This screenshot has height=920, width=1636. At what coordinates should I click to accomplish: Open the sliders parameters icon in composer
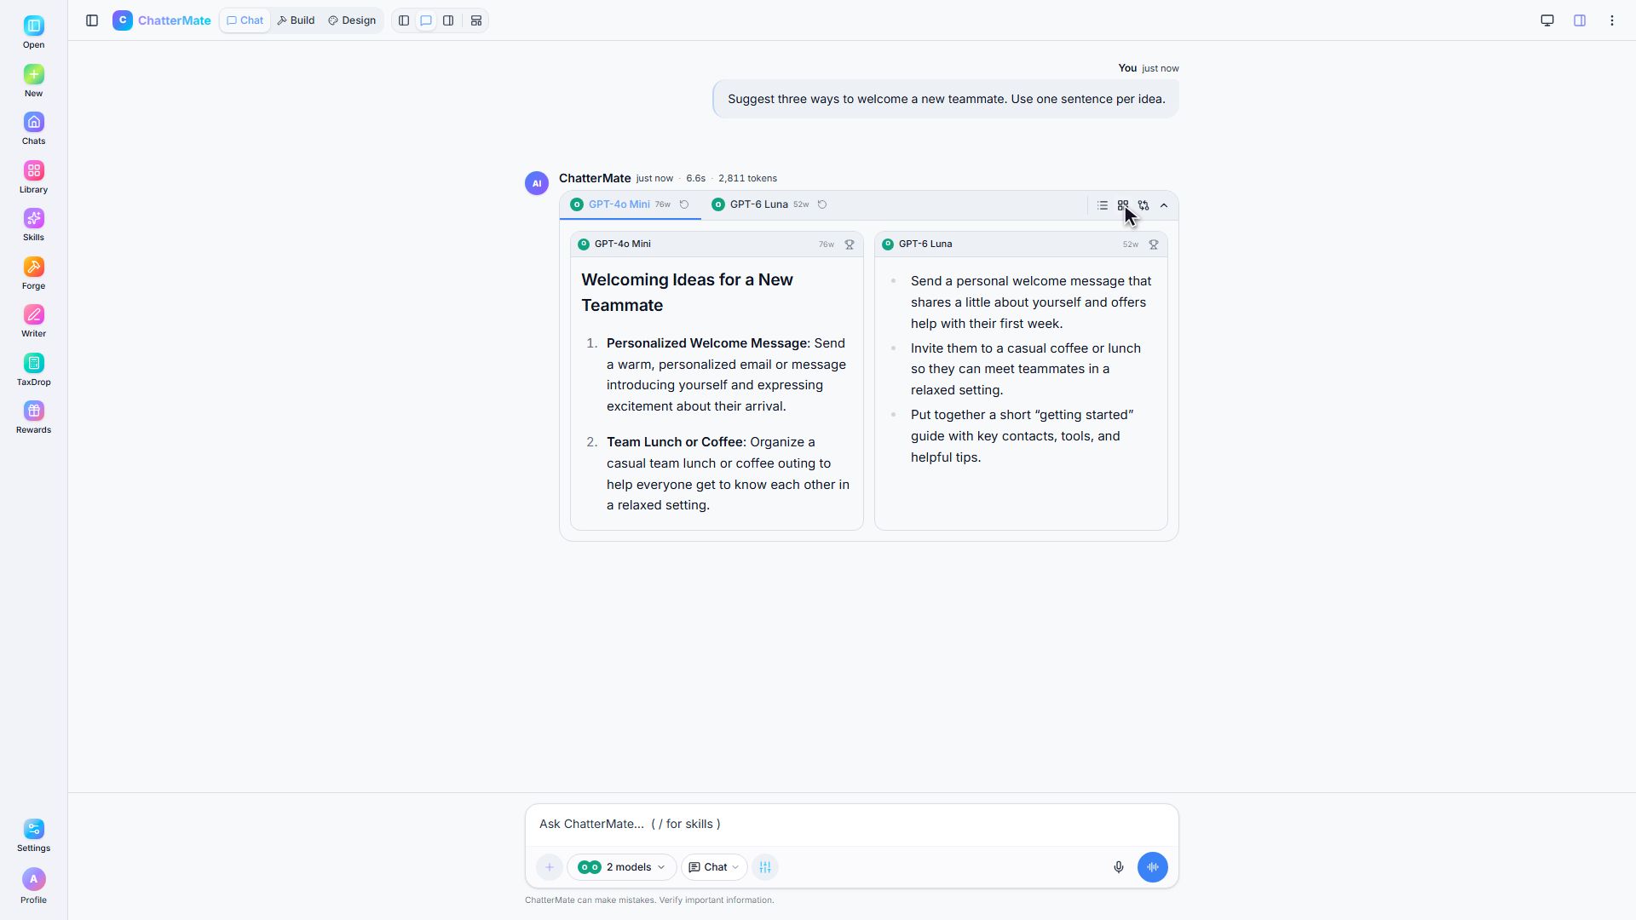[765, 867]
